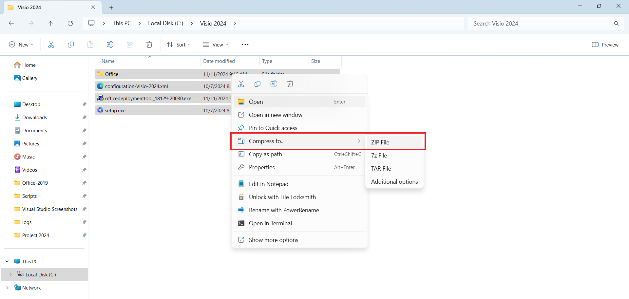Expand the chevron after This PC in the address bar
The width and height of the screenshot is (629, 299).
140,23
